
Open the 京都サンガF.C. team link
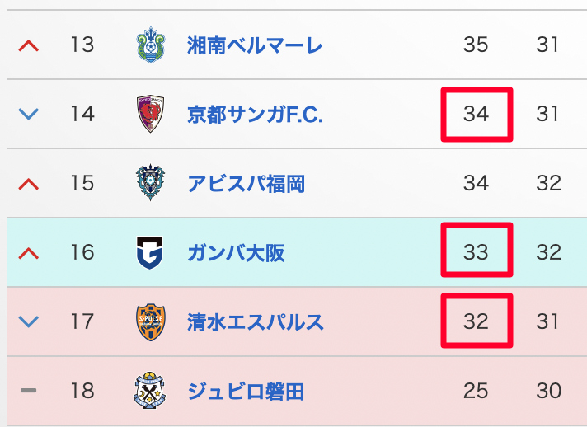point(255,114)
